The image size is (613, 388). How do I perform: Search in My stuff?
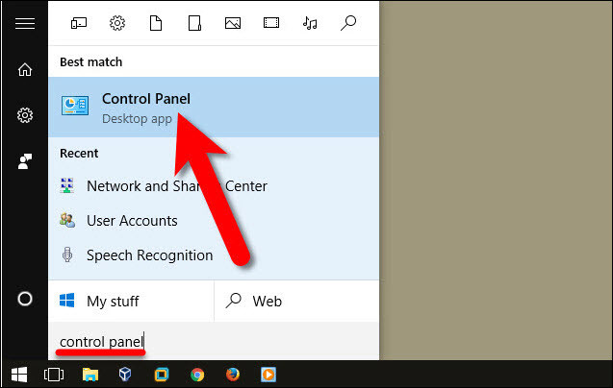(131, 301)
